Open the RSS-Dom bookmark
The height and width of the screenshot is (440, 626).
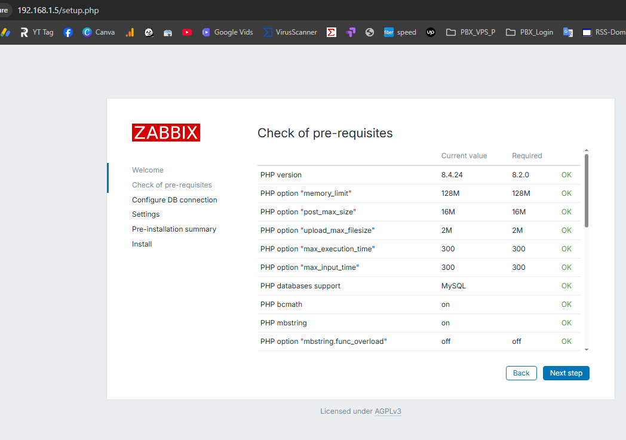604,32
